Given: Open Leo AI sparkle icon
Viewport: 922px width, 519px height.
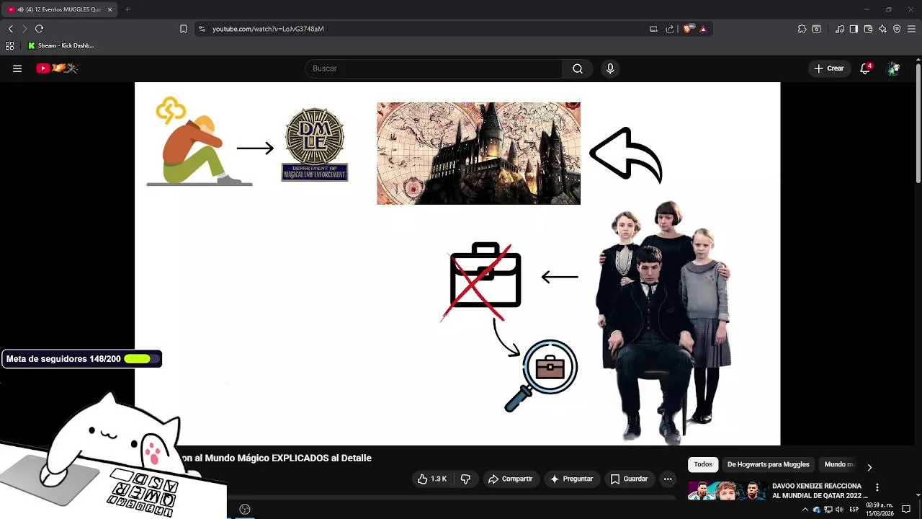Looking at the screenshot, I should 882,29.
